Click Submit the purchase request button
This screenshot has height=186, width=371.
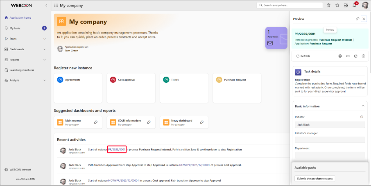click(x=314, y=178)
